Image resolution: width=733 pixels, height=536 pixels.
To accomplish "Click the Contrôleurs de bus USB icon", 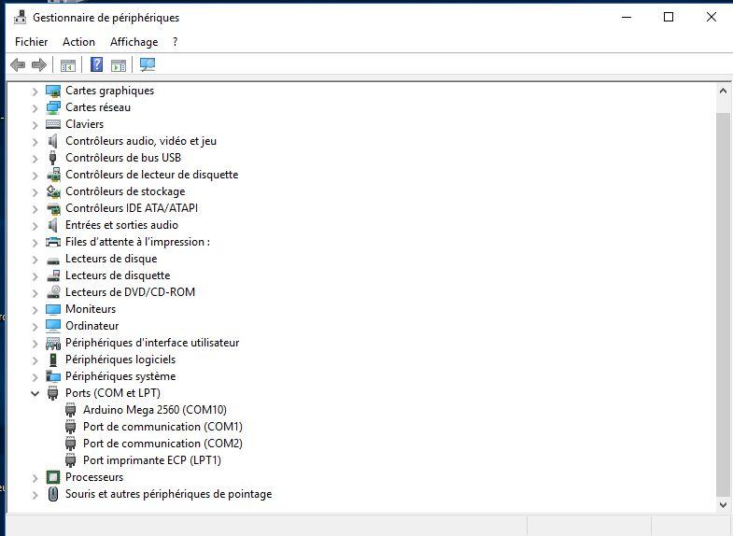I will click(x=53, y=158).
